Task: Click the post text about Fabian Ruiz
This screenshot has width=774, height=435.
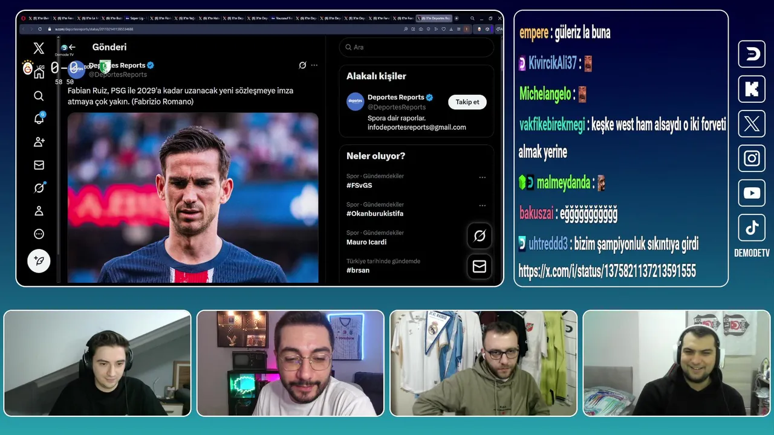Action: [180, 96]
